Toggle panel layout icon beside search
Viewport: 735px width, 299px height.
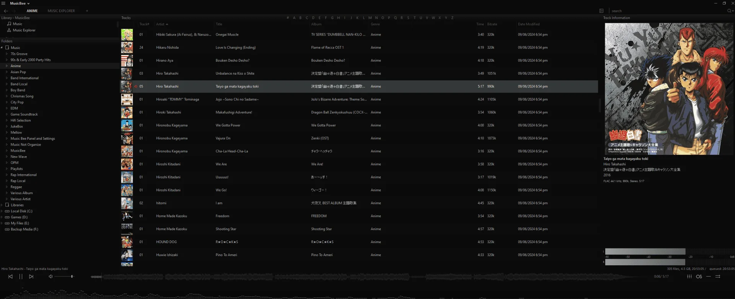(x=601, y=11)
